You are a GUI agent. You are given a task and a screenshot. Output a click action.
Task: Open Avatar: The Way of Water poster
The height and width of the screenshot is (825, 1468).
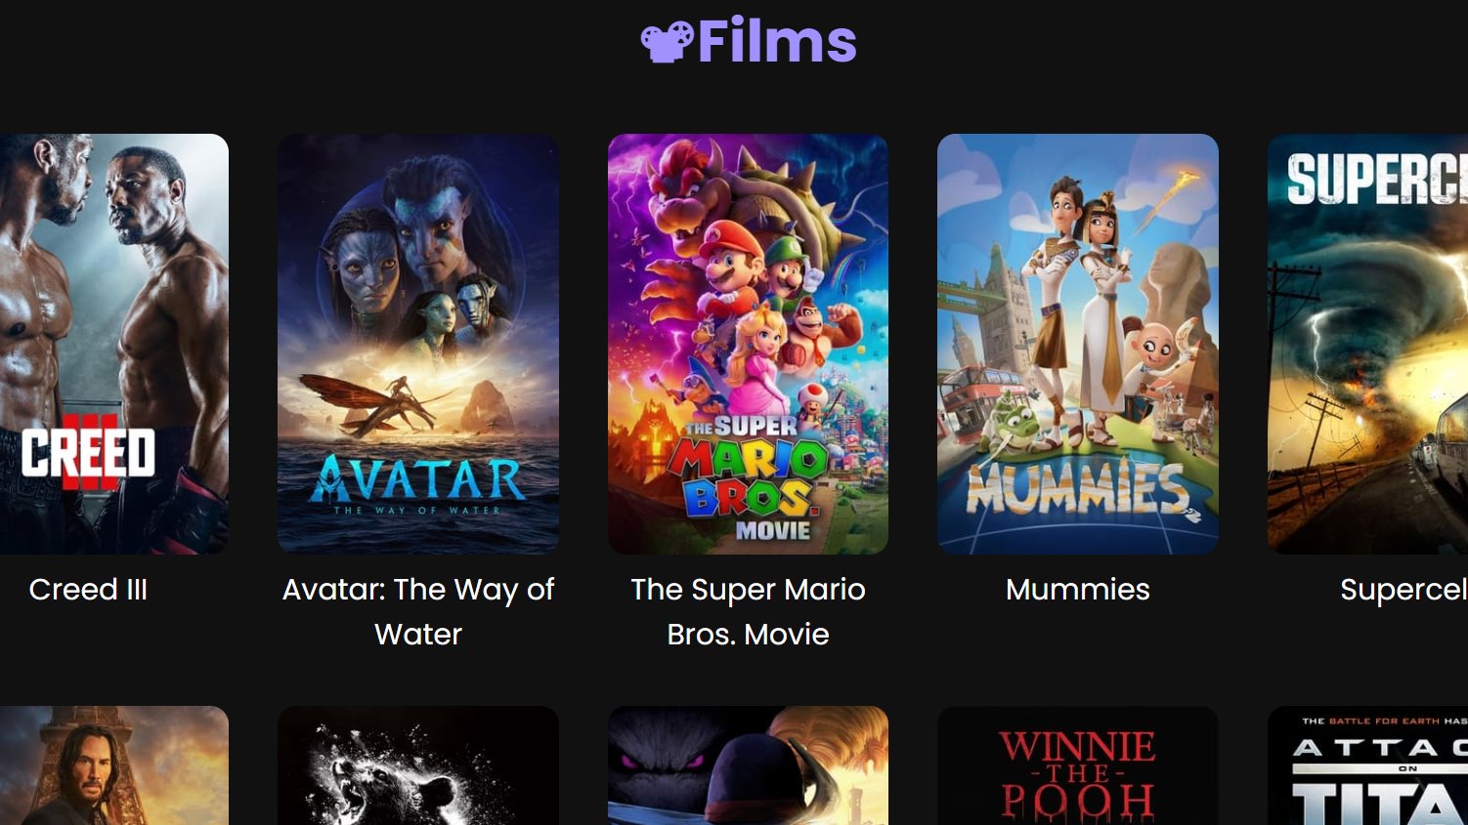pyautogui.click(x=418, y=344)
